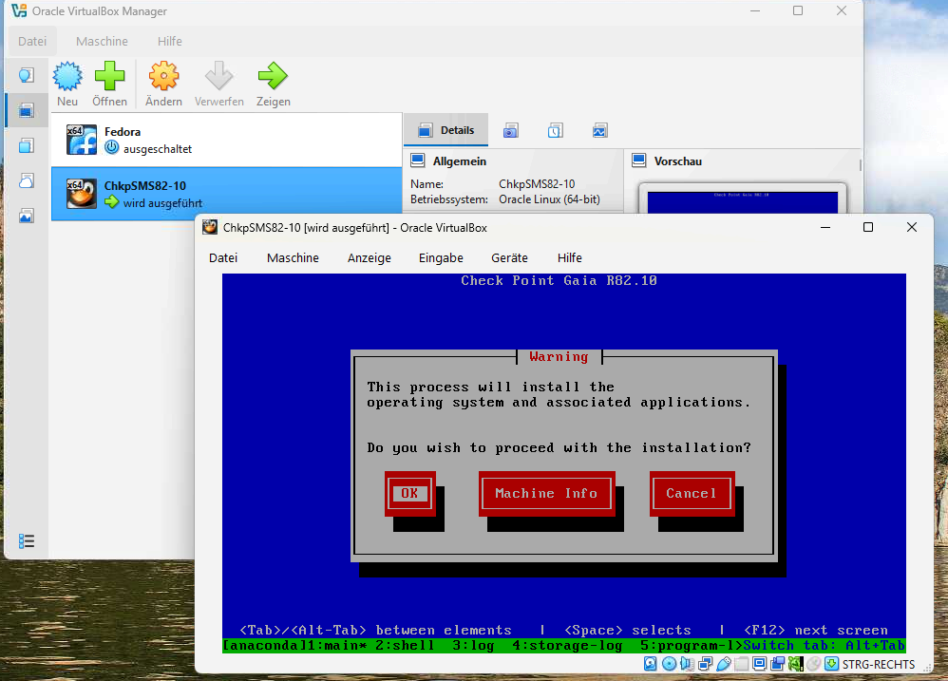Choose Machine Info in the installer dialog

(546, 493)
